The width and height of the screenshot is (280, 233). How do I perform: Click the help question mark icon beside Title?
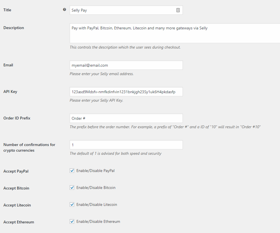point(65,10)
